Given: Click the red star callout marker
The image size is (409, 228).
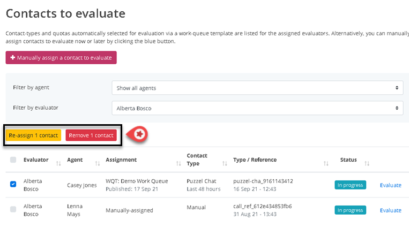Looking at the screenshot, I should 139,134.
